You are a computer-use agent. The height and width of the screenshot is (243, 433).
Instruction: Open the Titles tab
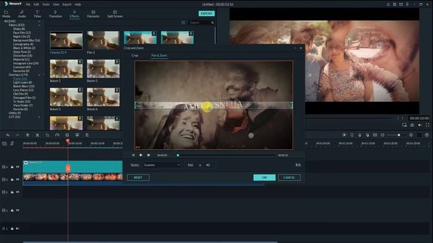(37, 14)
